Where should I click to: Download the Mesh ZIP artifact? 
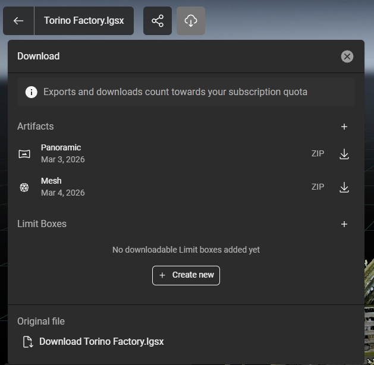click(344, 187)
